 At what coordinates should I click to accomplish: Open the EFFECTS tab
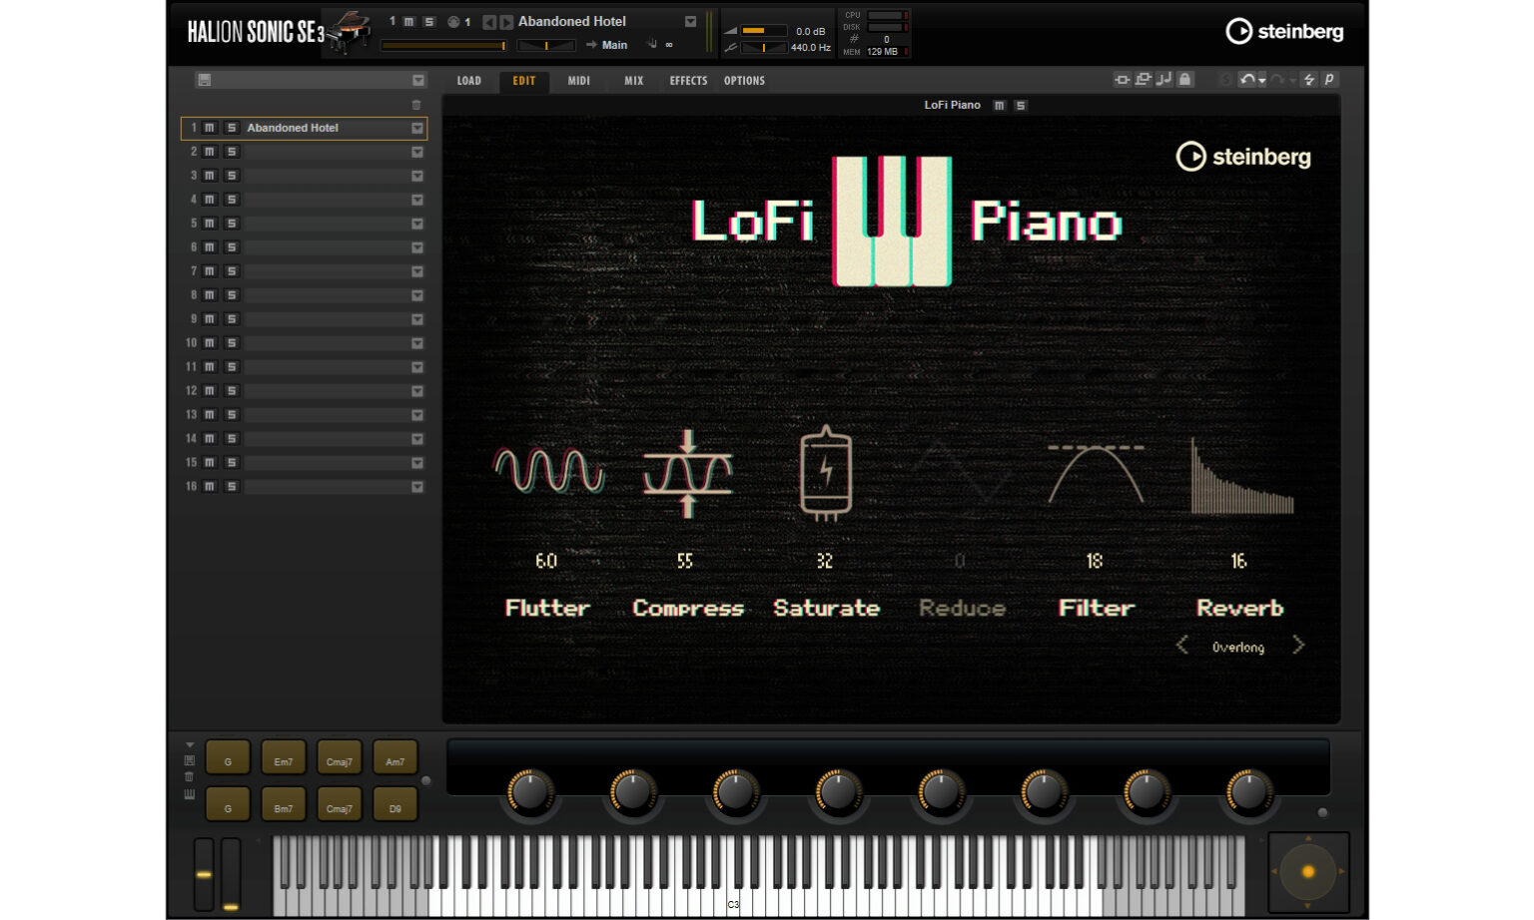coord(688,81)
